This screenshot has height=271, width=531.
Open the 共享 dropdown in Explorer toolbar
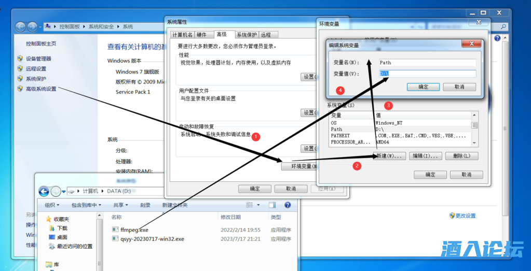pos(120,205)
